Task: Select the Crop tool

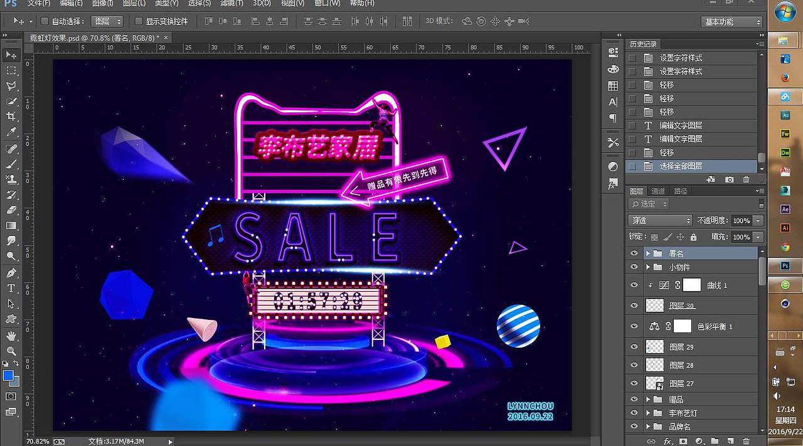Action: pos(11,117)
